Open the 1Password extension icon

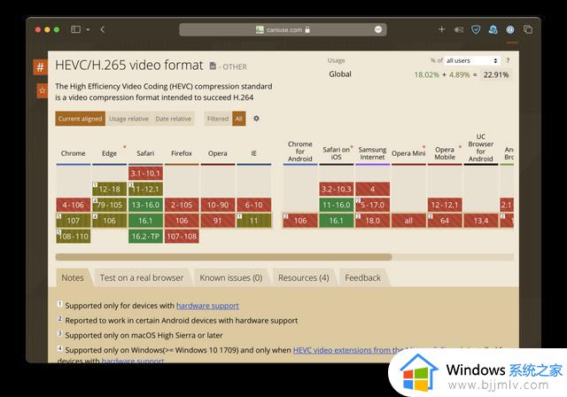(510, 29)
